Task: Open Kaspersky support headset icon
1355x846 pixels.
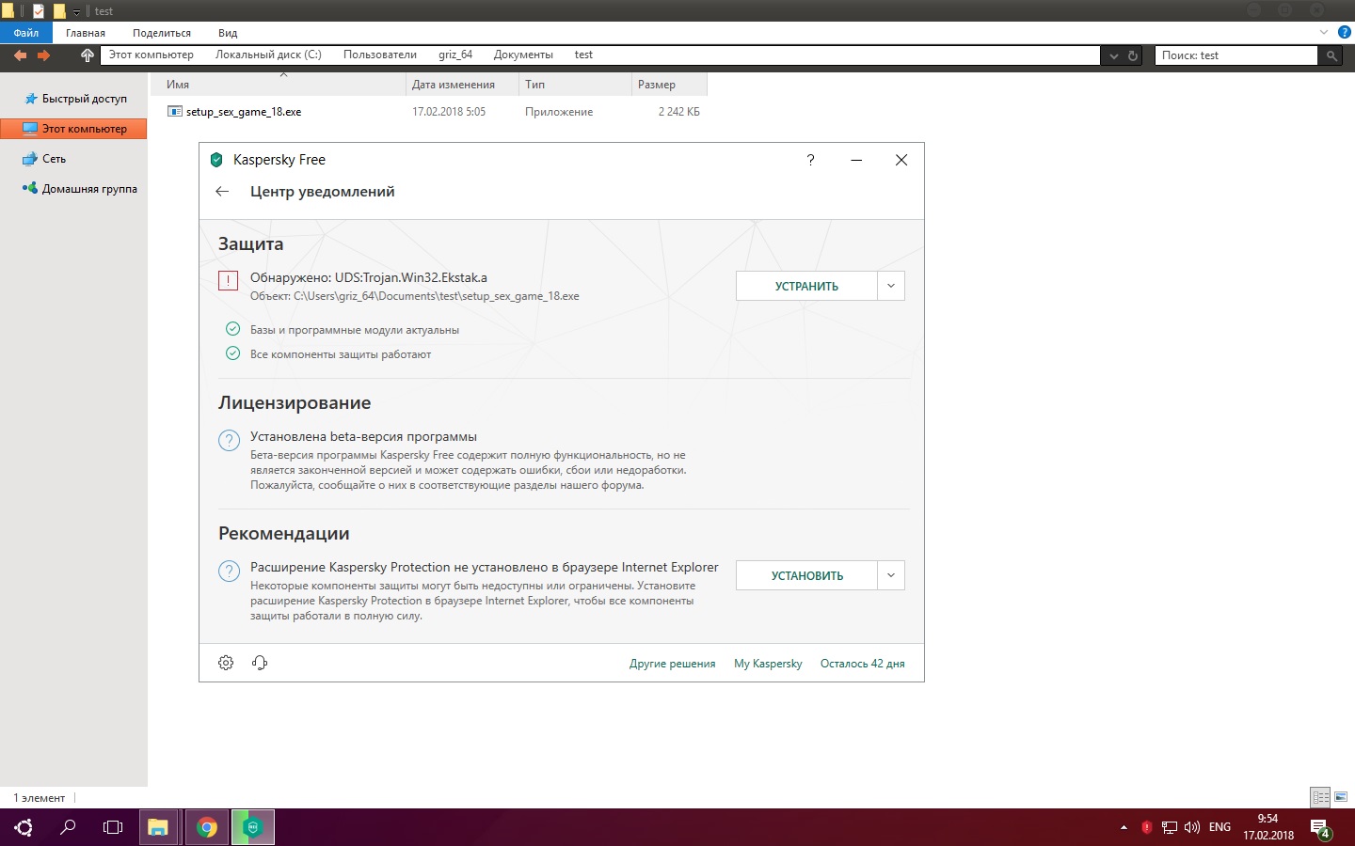Action: pos(260,663)
